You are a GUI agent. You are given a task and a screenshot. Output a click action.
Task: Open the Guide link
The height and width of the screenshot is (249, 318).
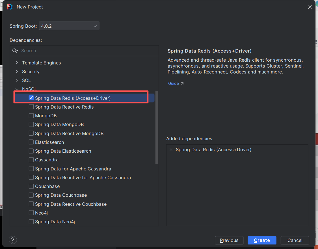[x=174, y=83]
